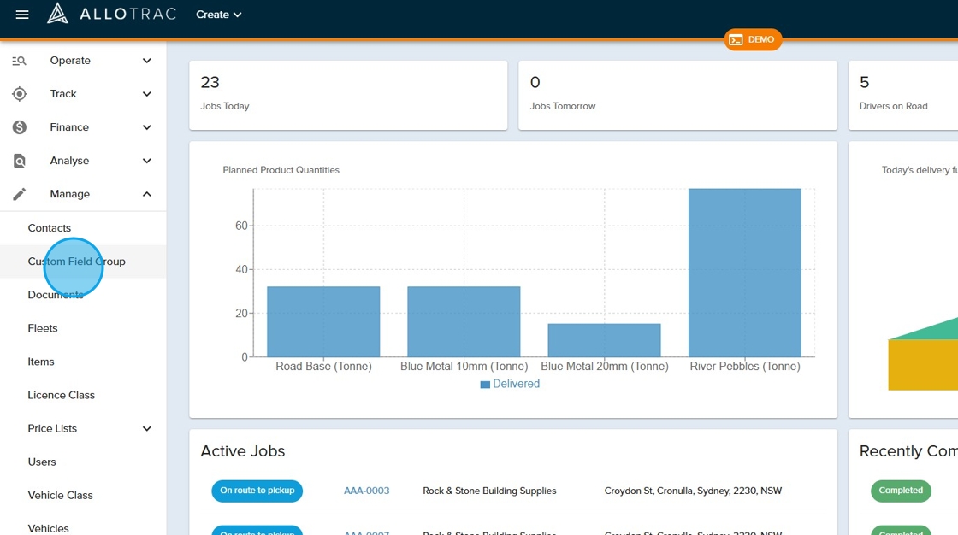This screenshot has width=958, height=535.
Task: Expand the Operate section chevron
Action: click(x=146, y=61)
